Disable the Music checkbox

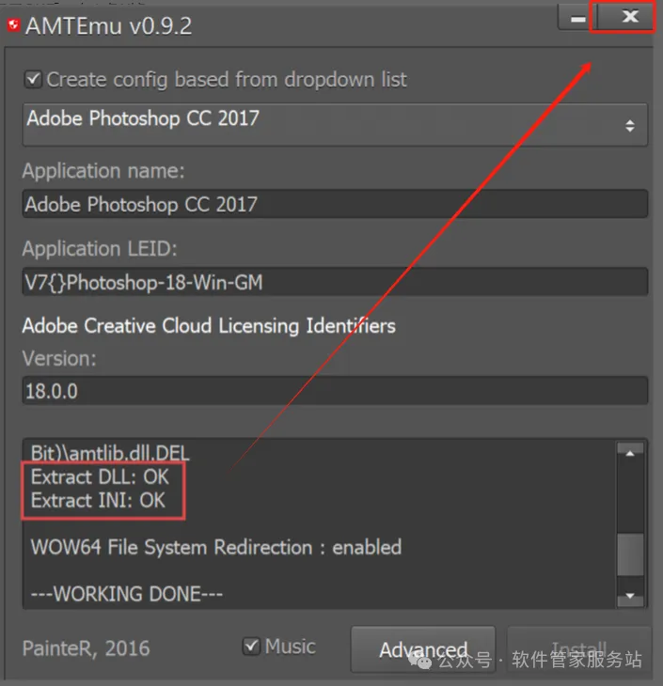click(251, 646)
